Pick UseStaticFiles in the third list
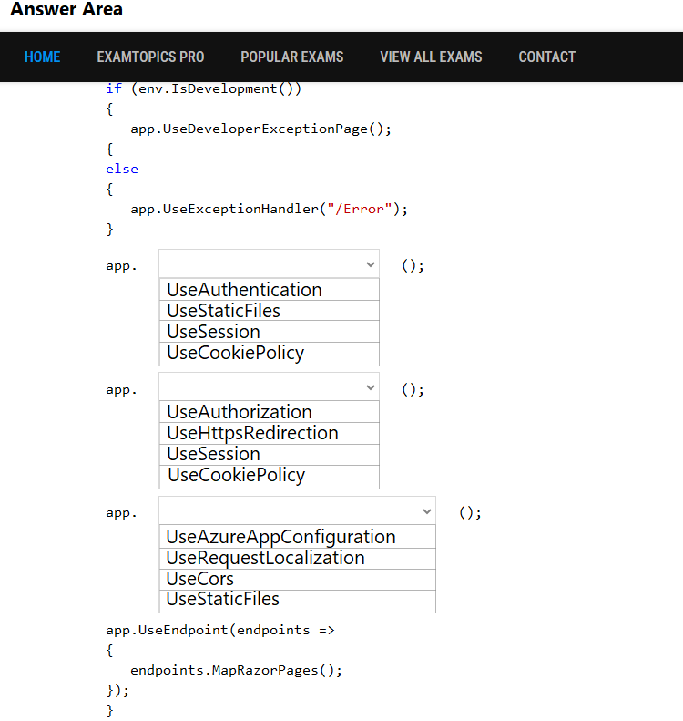The image size is (683, 721). [x=297, y=600]
